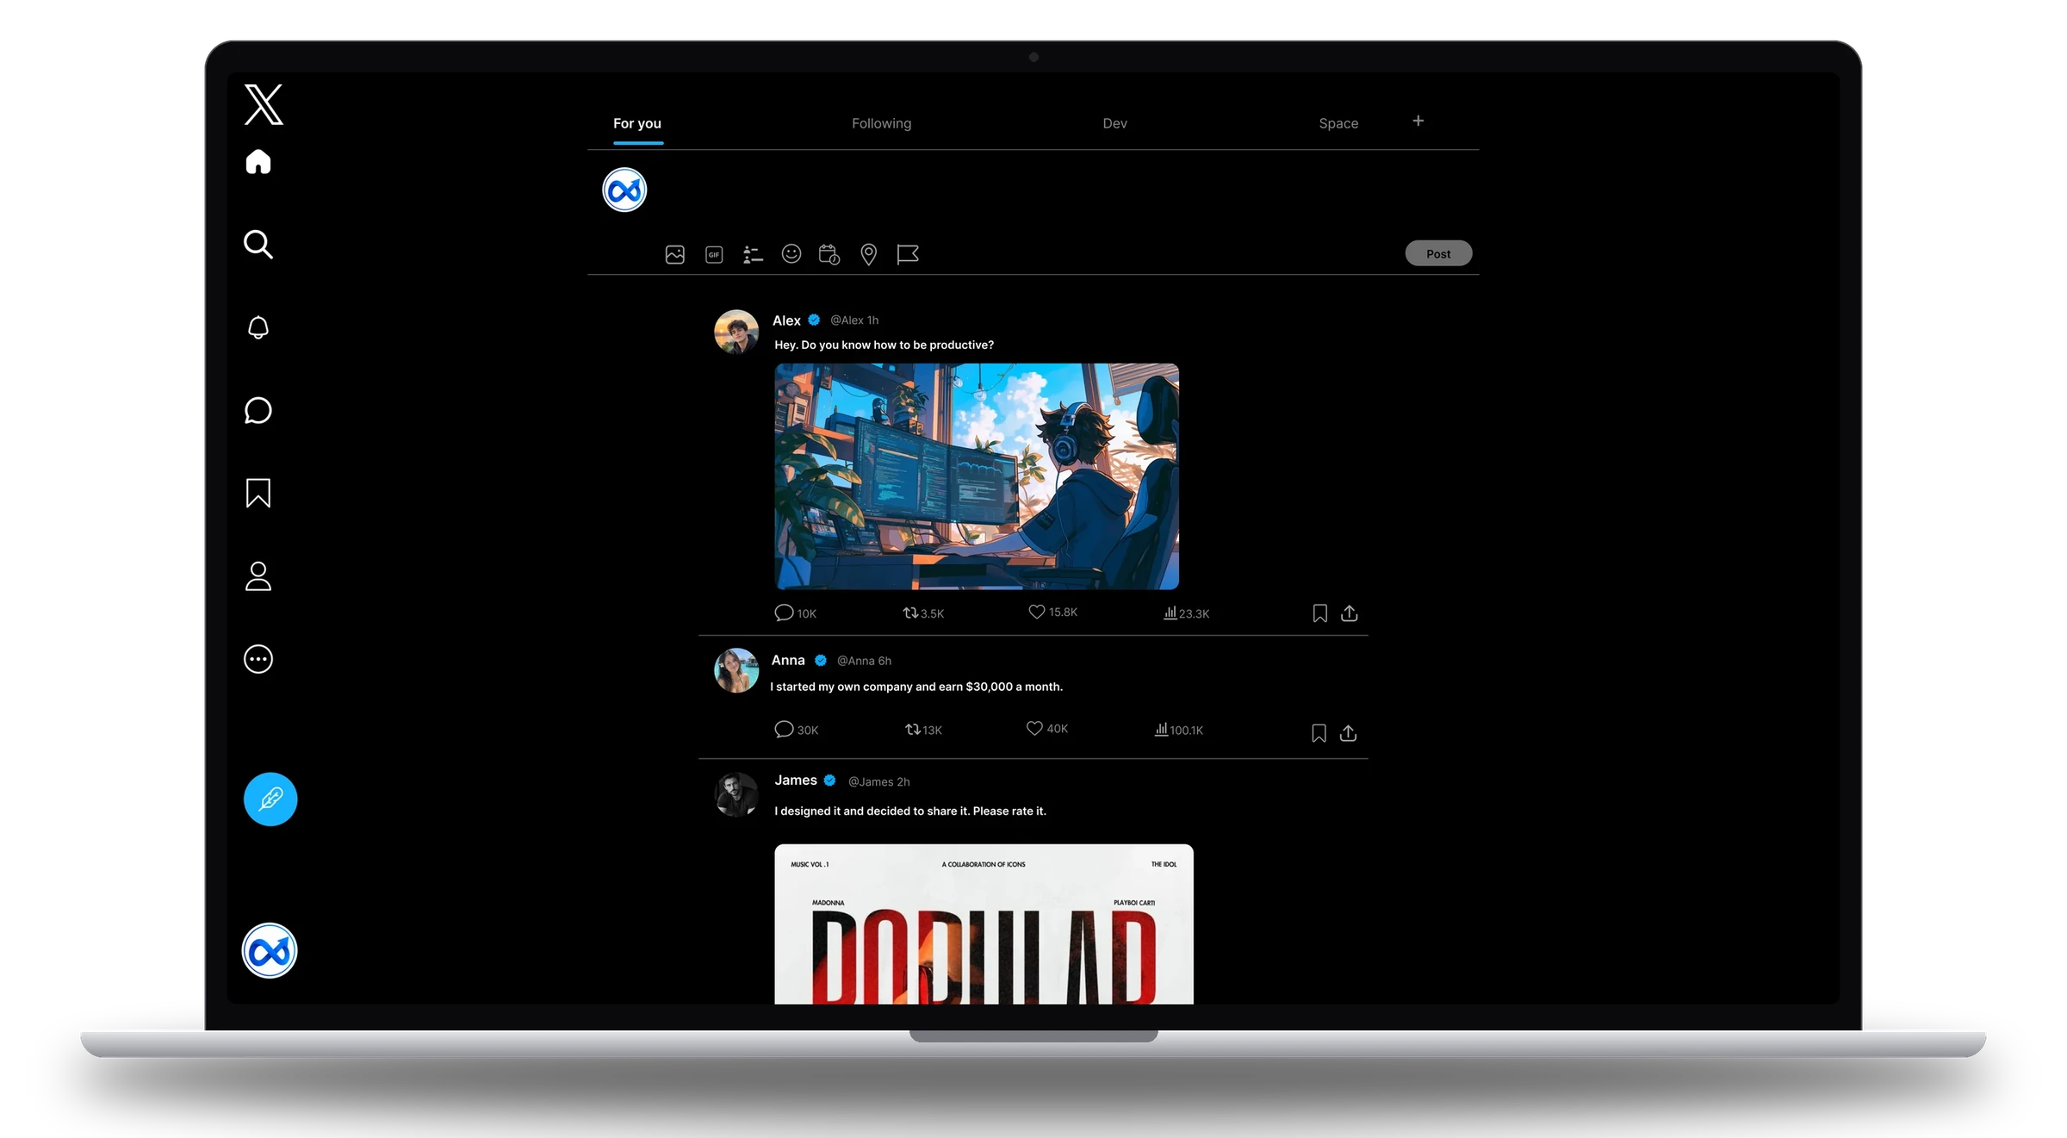The height and width of the screenshot is (1138, 2067).
Task: Click flag icon in composer toolbar
Action: click(908, 254)
